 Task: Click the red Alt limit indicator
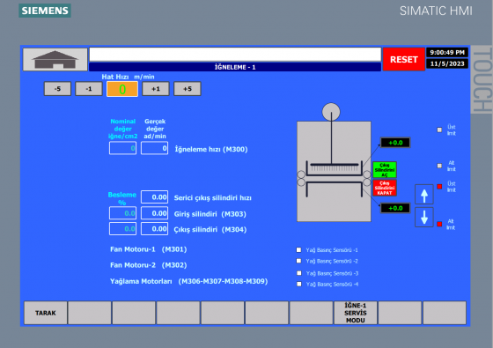pyautogui.click(x=439, y=224)
